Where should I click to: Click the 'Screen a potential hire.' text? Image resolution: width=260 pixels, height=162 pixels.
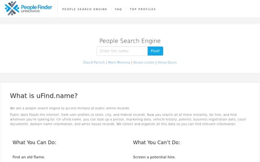coord(154,157)
